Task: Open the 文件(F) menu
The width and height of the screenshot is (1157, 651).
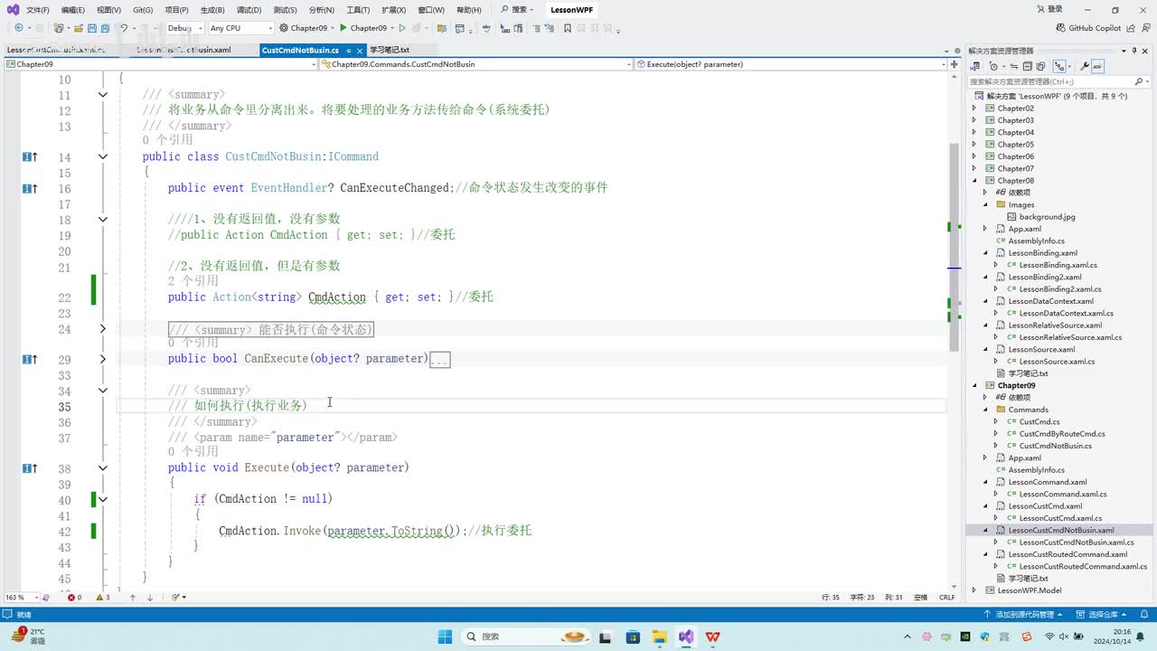Action: (x=38, y=10)
